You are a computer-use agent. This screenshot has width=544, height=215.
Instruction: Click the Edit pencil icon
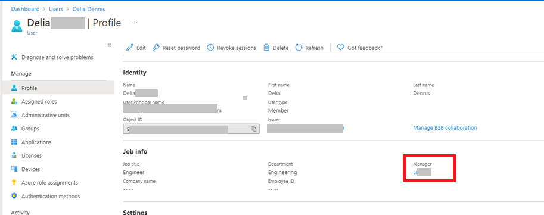130,48
